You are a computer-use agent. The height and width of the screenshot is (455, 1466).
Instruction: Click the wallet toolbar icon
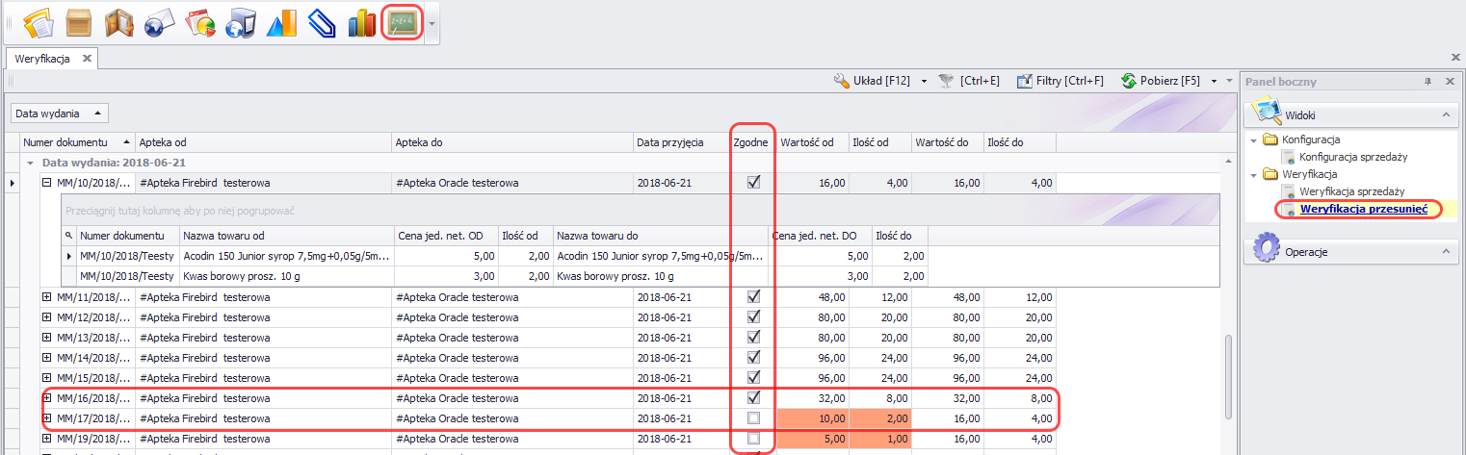(119, 23)
